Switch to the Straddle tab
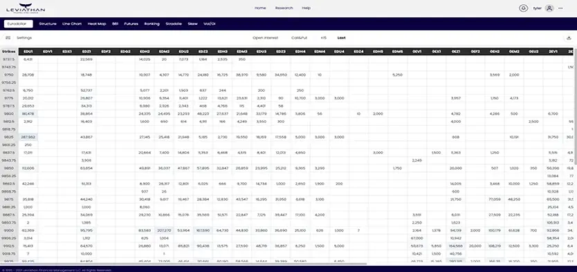 174,24
